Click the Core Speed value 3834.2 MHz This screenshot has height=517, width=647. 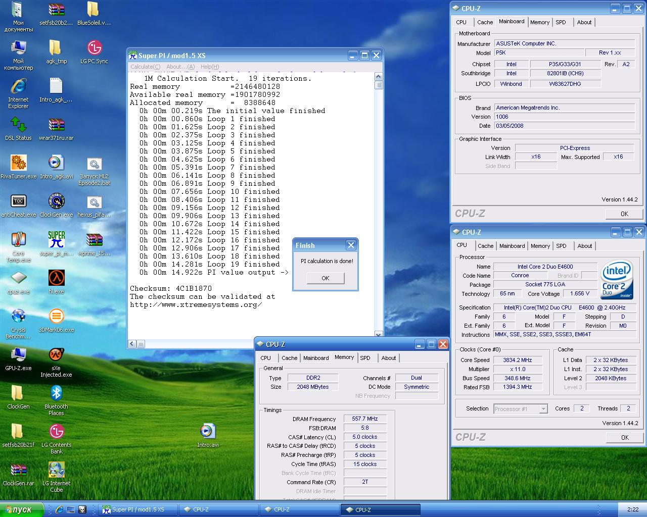pyautogui.click(x=518, y=360)
